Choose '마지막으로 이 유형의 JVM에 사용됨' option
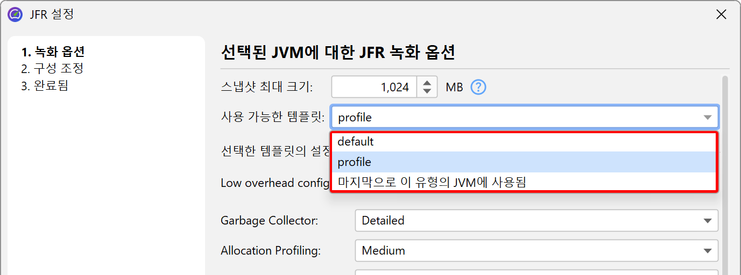 (524, 182)
